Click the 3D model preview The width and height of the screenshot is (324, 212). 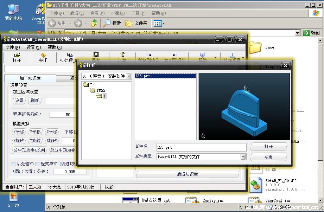(x=244, y=107)
